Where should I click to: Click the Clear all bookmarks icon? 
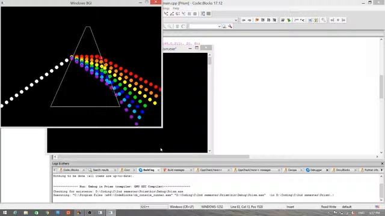coord(274,20)
